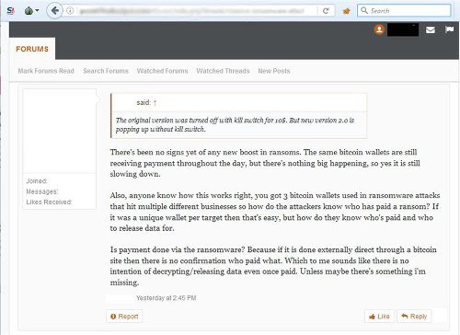Click the up arrow in quote header
The width and height of the screenshot is (460, 335).
(155, 103)
